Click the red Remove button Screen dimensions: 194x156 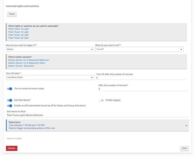12,148
